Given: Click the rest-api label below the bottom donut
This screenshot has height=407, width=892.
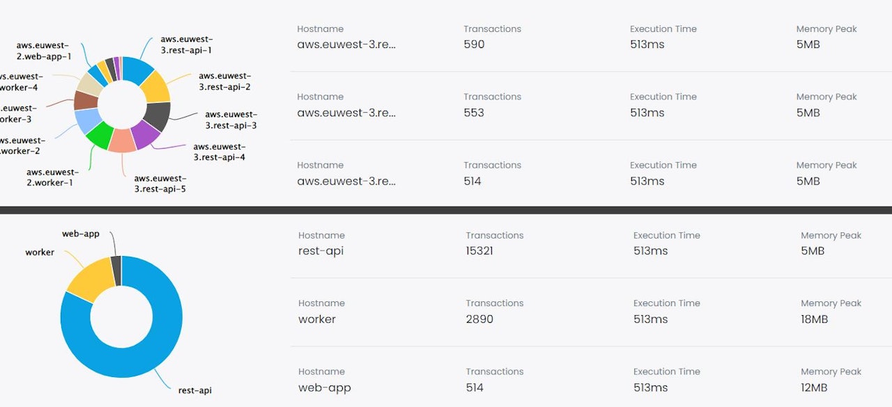Looking at the screenshot, I should (x=195, y=390).
